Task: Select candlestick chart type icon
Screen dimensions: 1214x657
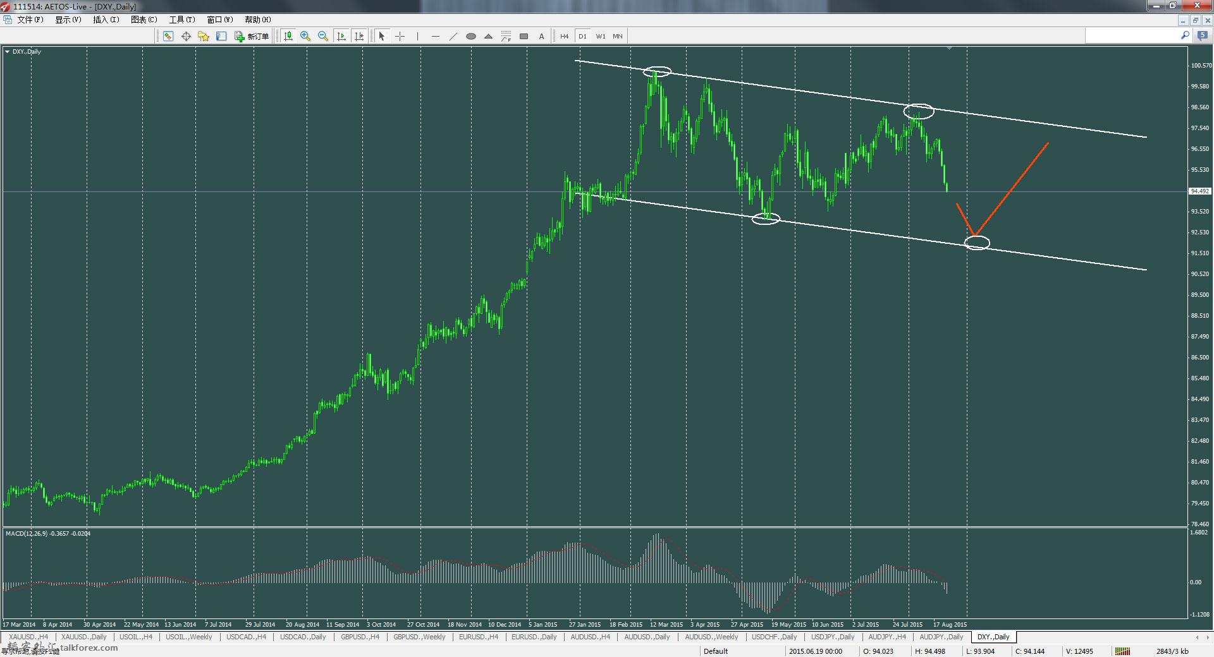Action: [288, 36]
